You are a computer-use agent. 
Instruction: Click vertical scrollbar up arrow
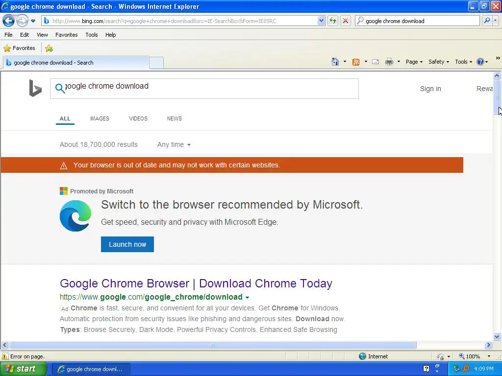[497, 76]
